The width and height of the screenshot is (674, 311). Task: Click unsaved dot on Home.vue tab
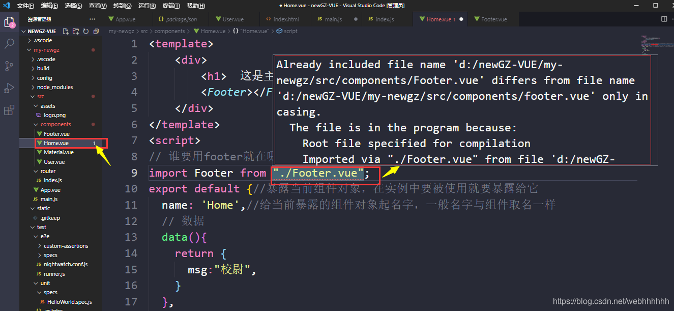(461, 19)
